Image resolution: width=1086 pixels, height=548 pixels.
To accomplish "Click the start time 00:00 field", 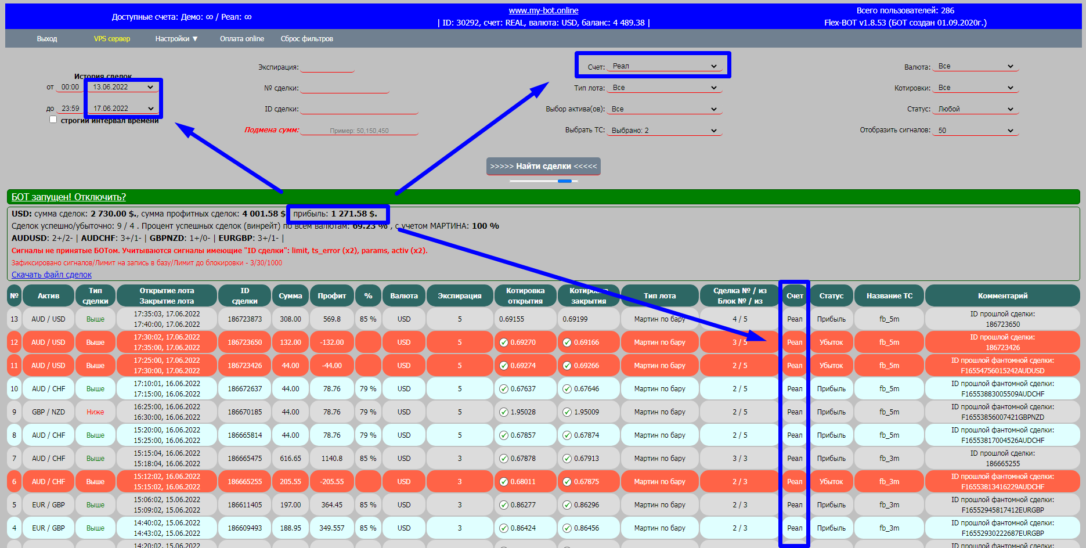I will point(70,87).
